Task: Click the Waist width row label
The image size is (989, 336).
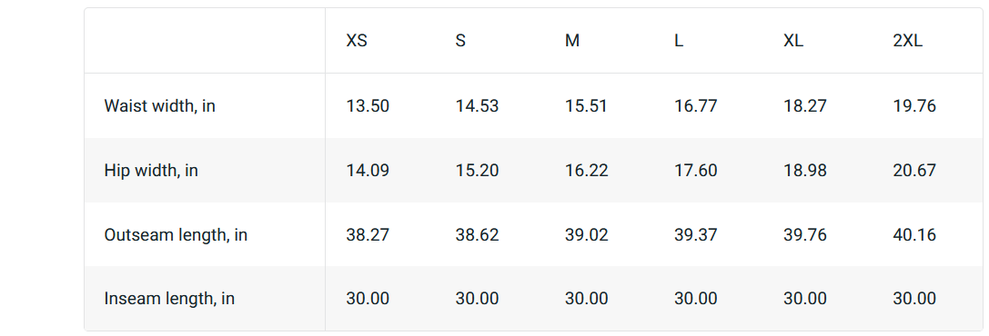Action: click(159, 105)
